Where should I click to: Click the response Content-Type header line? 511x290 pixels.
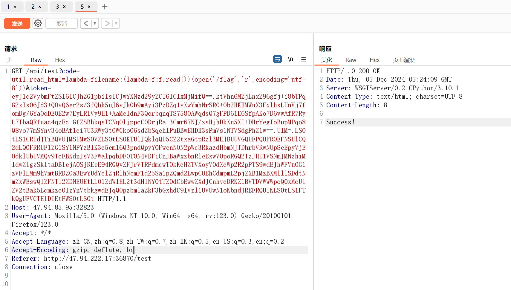394,97
